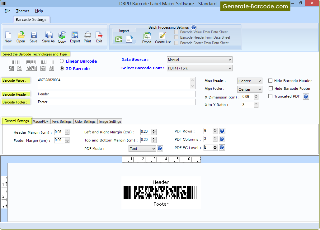Screen dimensions: 320x230
Task: Increase PDF Rows spinner
Action: (215, 130)
